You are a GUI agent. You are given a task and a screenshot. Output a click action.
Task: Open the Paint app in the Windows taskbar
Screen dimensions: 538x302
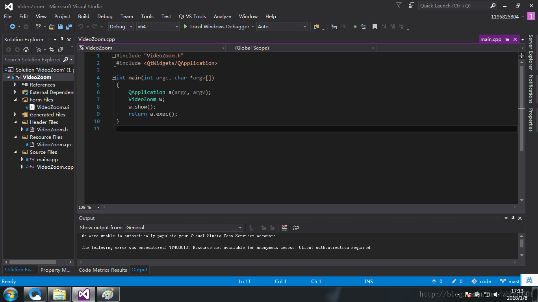tap(108, 294)
